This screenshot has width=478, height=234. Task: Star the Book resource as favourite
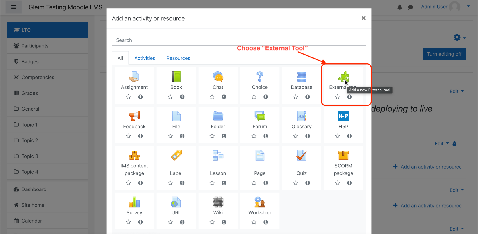click(x=170, y=97)
